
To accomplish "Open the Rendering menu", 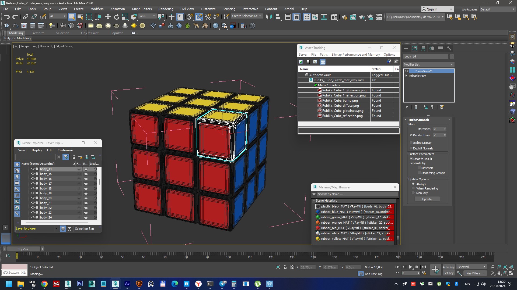I will 166,9.
